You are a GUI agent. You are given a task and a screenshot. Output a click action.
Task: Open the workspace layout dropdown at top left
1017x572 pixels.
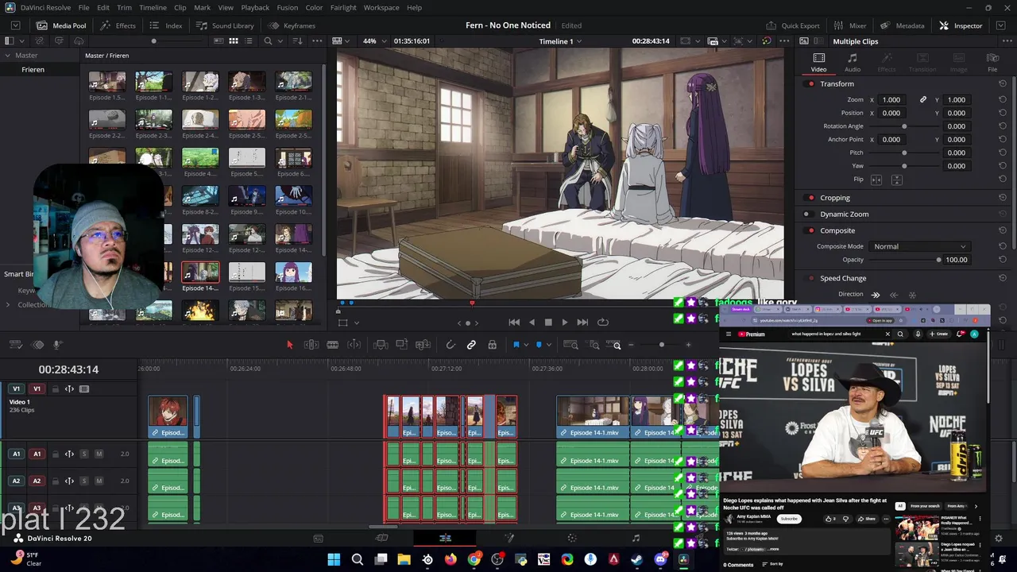pyautogui.click(x=15, y=25)
